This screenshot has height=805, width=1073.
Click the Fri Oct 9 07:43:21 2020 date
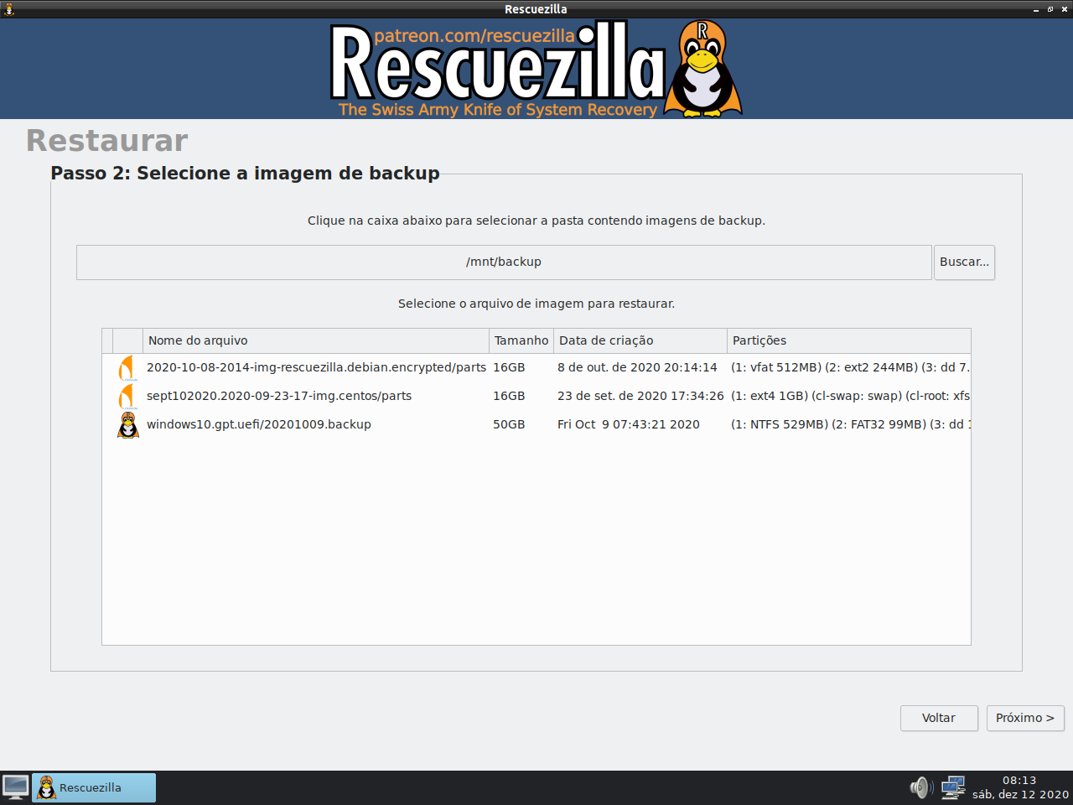coord(629,424)
